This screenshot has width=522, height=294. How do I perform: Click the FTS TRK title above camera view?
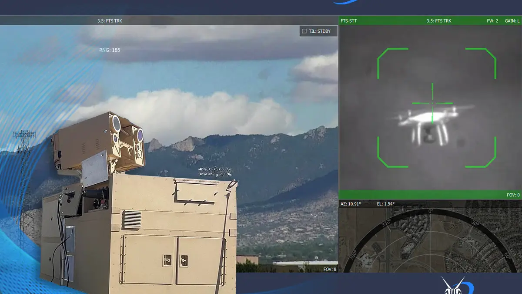coord(110,20)
